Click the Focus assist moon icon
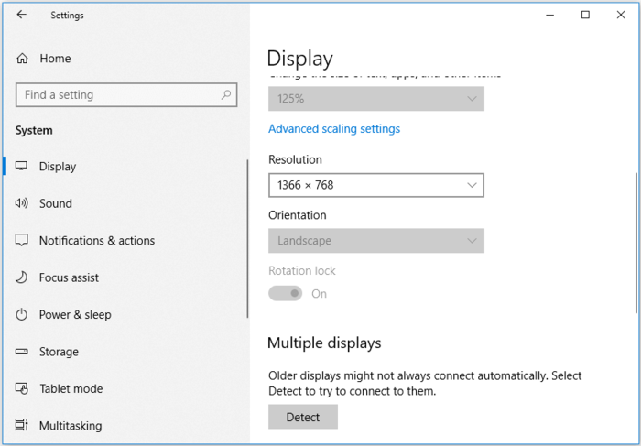The image size is (641, 446). click(21, 277)
